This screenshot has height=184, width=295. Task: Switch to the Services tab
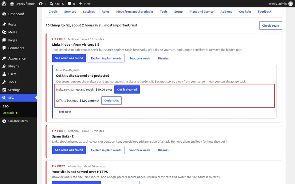point(70,12)
